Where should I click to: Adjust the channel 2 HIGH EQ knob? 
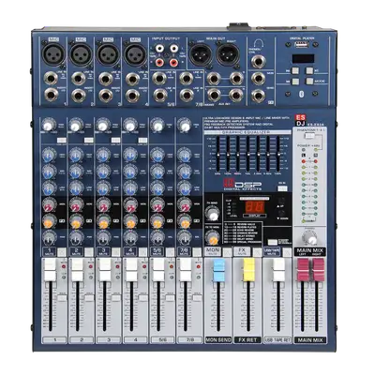point(75,155)
